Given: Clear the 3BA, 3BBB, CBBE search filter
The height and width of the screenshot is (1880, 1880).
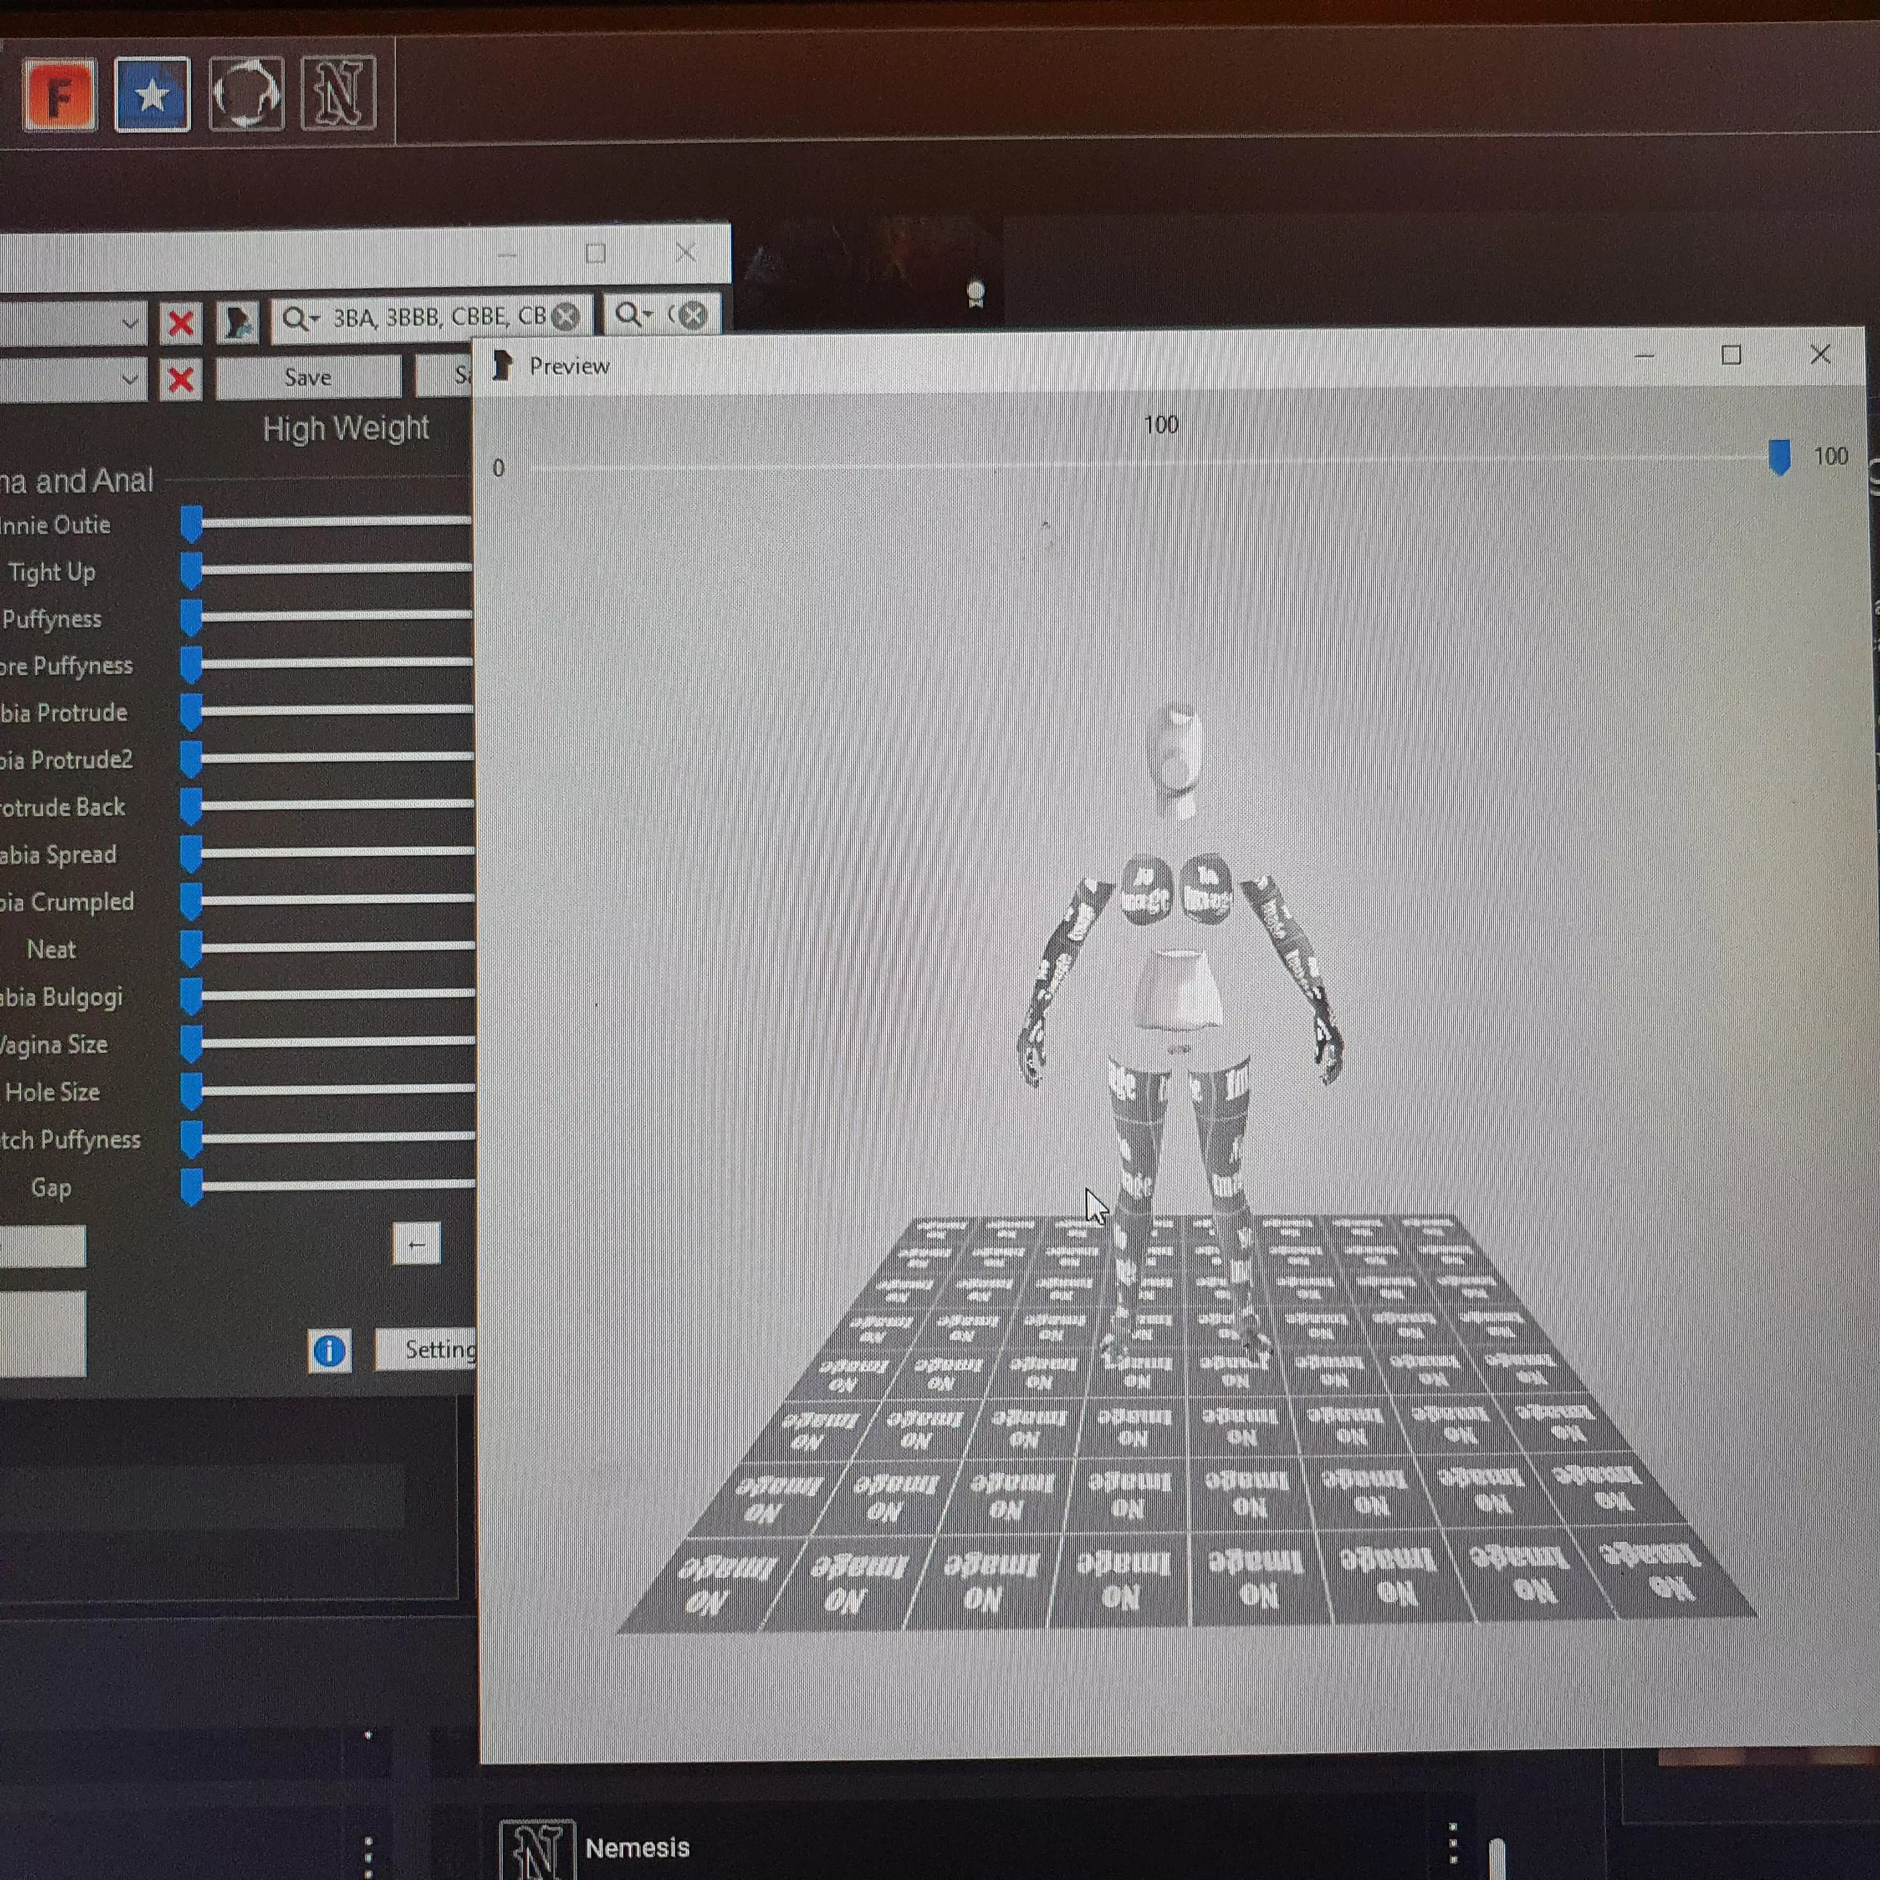Looking at the screenshot, I should tap(565, 316).
